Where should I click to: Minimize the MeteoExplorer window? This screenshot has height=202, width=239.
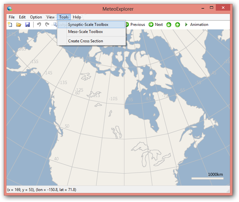tap(203, 8)
